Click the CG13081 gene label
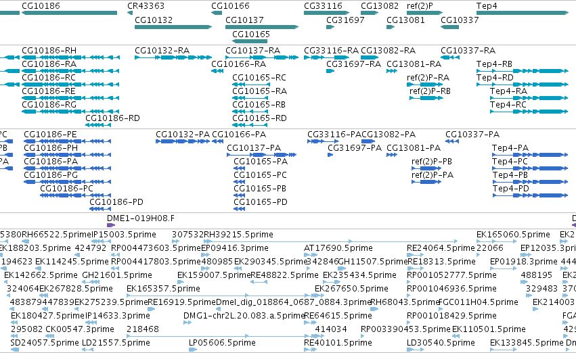576x353 pixels. [405, 20]
